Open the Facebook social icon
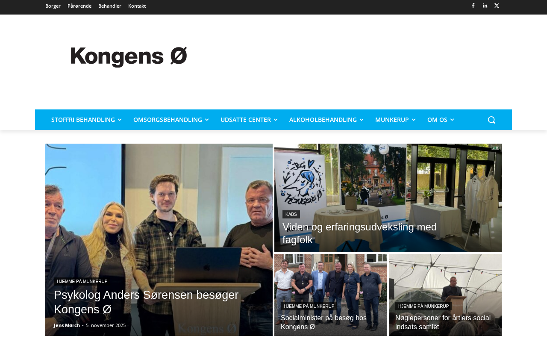This screenshot has width=547, height=342. (x=473, y=6)
